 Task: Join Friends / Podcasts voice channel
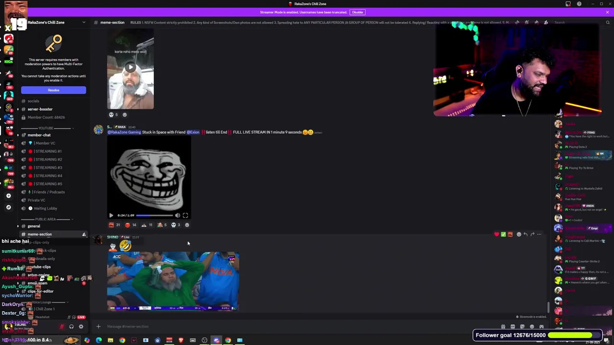point(53,192)
